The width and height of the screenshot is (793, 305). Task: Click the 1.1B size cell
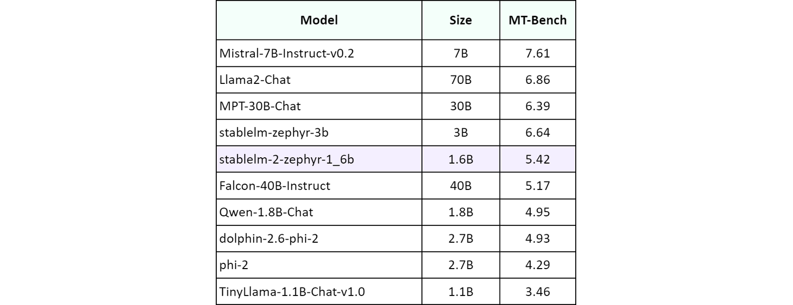pyautogui.click(x=460, y=291)
